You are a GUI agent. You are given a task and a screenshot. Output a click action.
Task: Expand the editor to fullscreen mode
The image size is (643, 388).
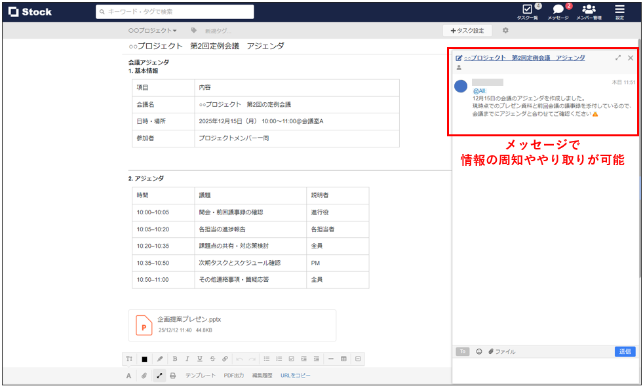tap(159, 376)
